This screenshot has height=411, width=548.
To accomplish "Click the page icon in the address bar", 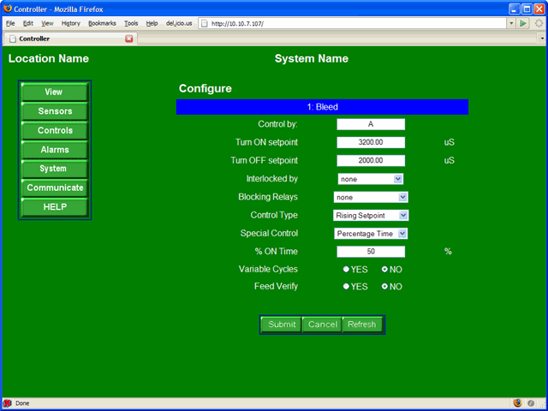I will coord(205,23).
